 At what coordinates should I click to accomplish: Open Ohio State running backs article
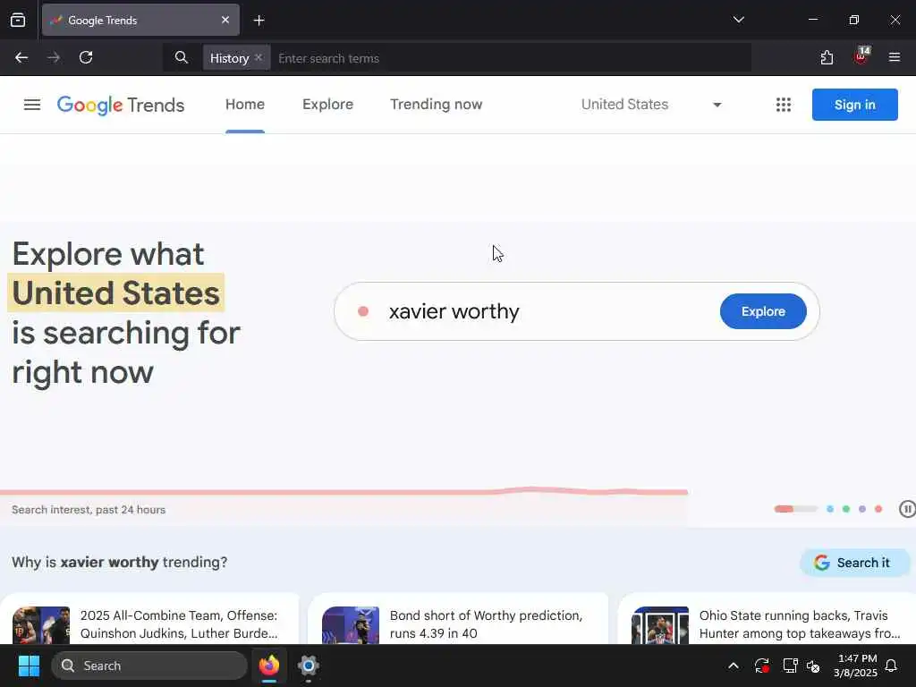799,623
